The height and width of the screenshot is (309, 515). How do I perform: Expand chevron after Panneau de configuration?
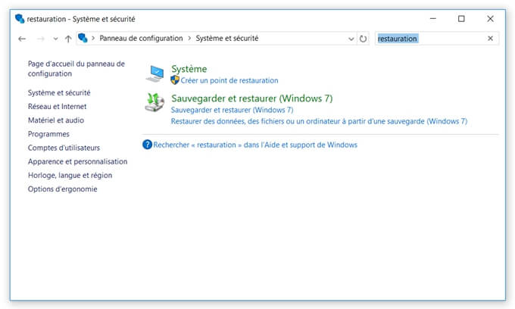189,38
